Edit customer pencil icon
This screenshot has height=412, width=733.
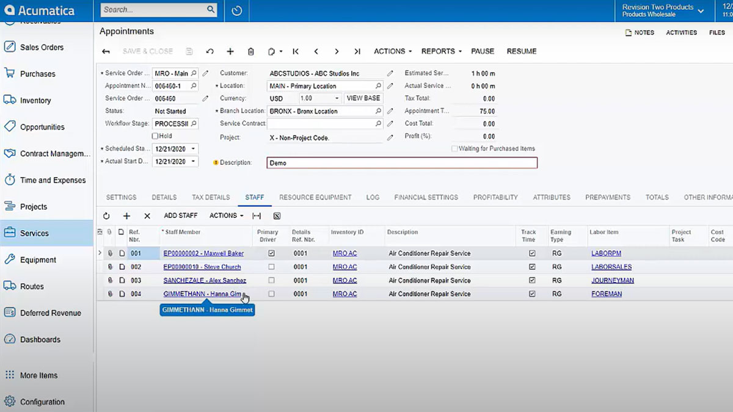pyautogui.click(x=390, y=73)
